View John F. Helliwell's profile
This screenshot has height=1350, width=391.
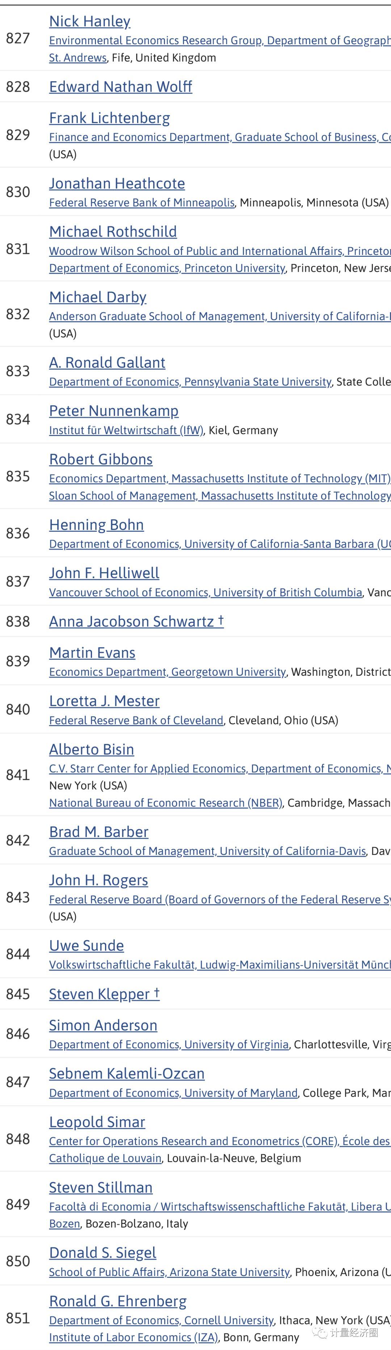(104, 573)
